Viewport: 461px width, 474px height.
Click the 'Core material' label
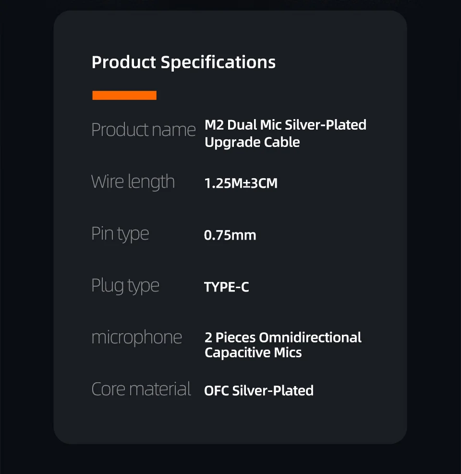[x=141, y=389]
